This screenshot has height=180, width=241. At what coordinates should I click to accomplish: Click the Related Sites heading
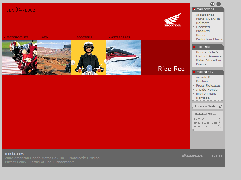tap(206, 114)
